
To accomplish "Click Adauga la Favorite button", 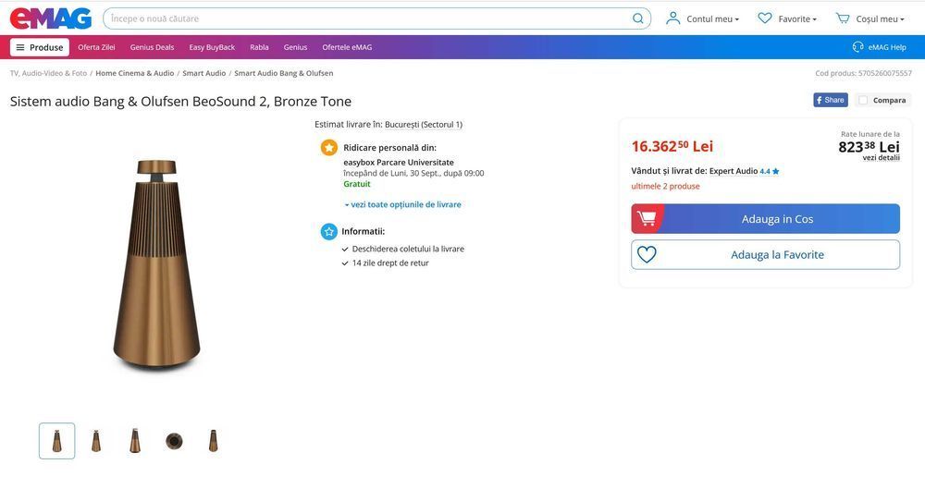I will [x=766, y=255].
